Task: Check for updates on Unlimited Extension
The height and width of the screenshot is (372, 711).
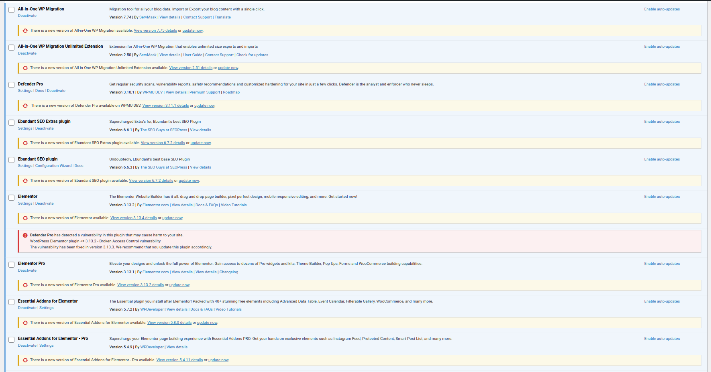Action: click(x=252, y=55)
